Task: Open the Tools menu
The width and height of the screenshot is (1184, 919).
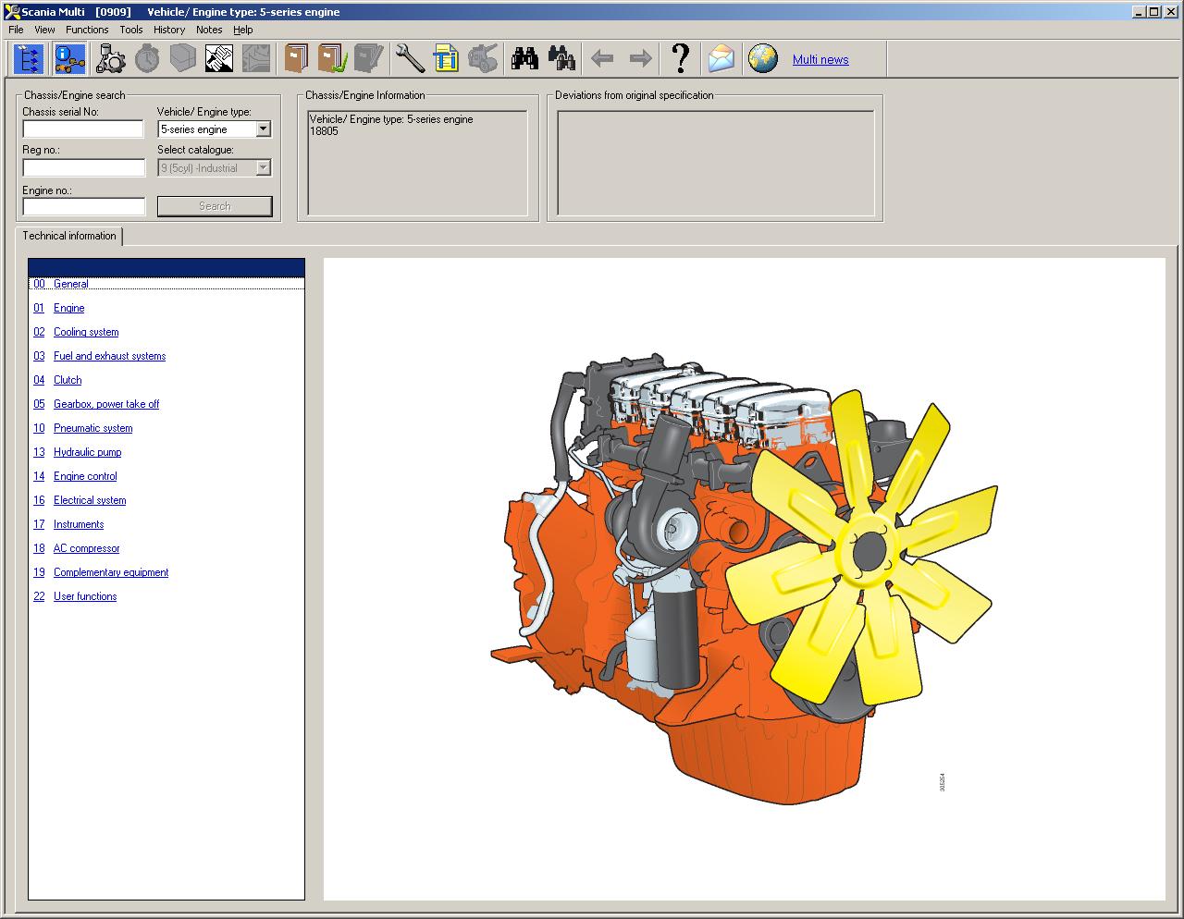Action: [x=131, y=30]
